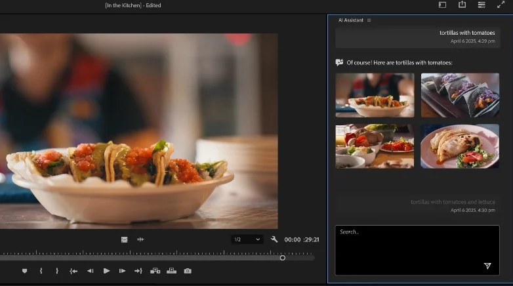Click the Quick Export share icon
Viewport: 513px width, 286px height.
tap(462, 5)
